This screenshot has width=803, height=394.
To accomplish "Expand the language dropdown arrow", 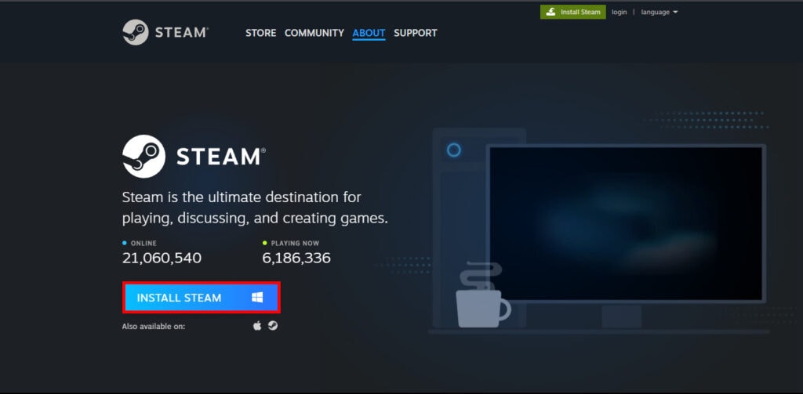I will (x=675, y=12).
